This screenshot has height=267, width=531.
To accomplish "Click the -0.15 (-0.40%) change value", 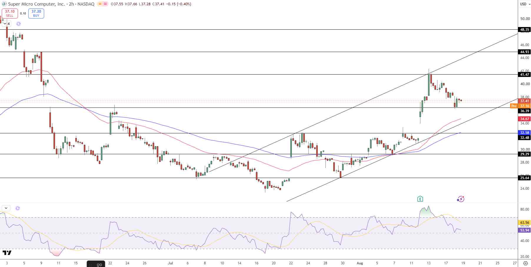I will tap(178, 4).
